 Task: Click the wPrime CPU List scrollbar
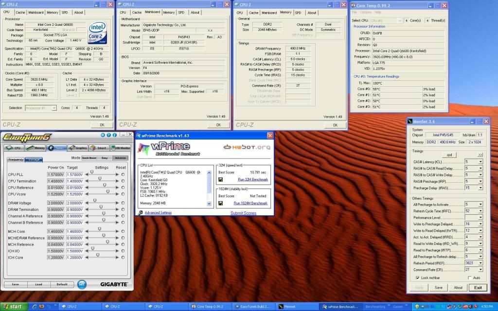[x=209, y=188]
